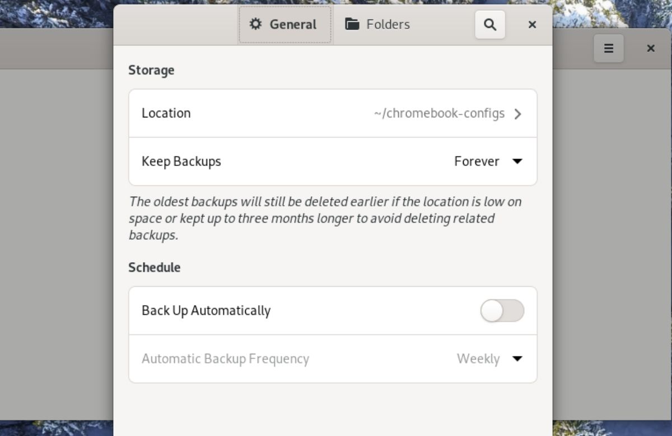Click the Storage section heading
672x436 pixels.
coord(151,70)
